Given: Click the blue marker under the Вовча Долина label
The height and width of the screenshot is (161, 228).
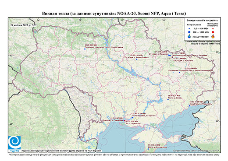Looking at the screenshot, I should coord(136,59).
